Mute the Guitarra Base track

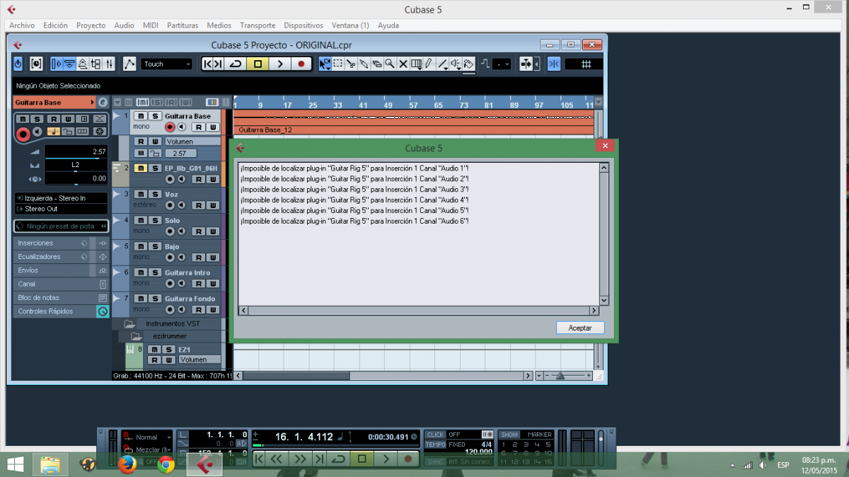click(140, 115)
